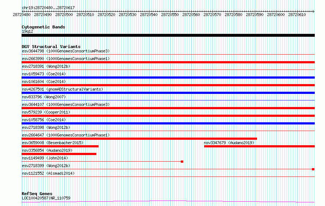Click the red end block of esv2718399
The width and height of the screenshot is (325, 206).
[x=313, y=169]
